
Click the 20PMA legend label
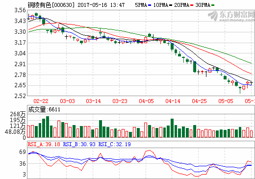pyautogui.click(x=181, y=5)
